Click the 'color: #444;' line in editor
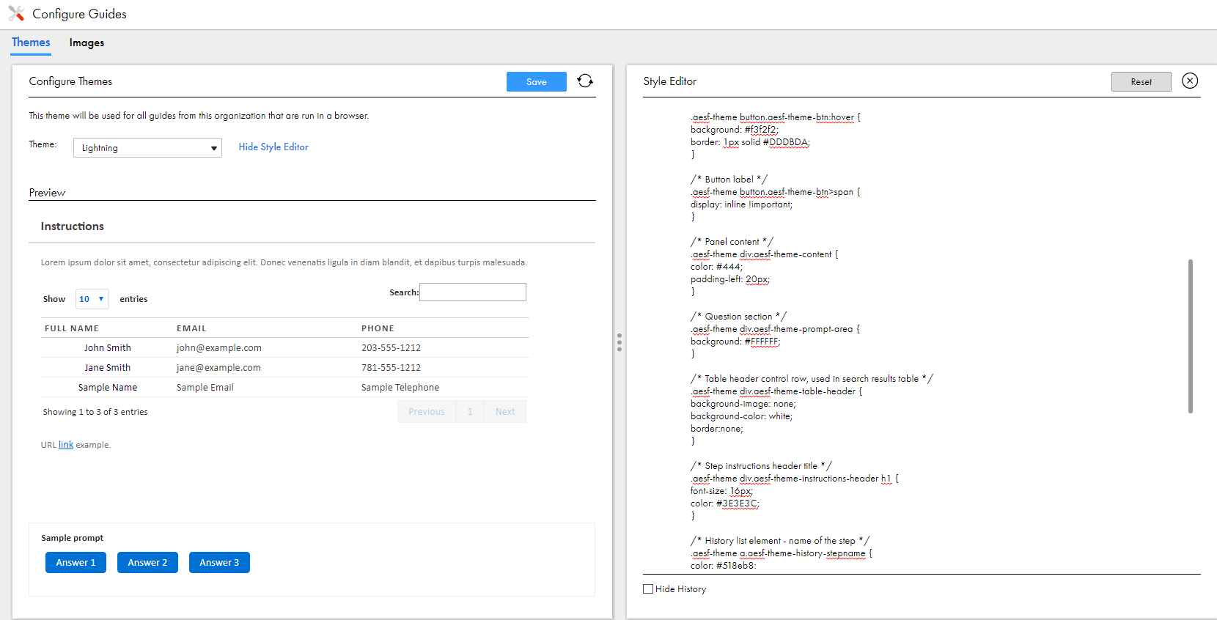This screenshot has width=1217, height=620. [x=716, y=267]
